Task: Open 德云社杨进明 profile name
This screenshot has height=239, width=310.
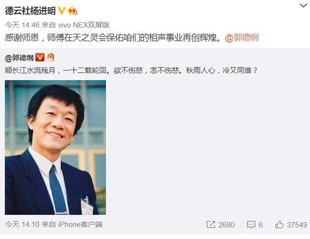Action: point(30,11)
